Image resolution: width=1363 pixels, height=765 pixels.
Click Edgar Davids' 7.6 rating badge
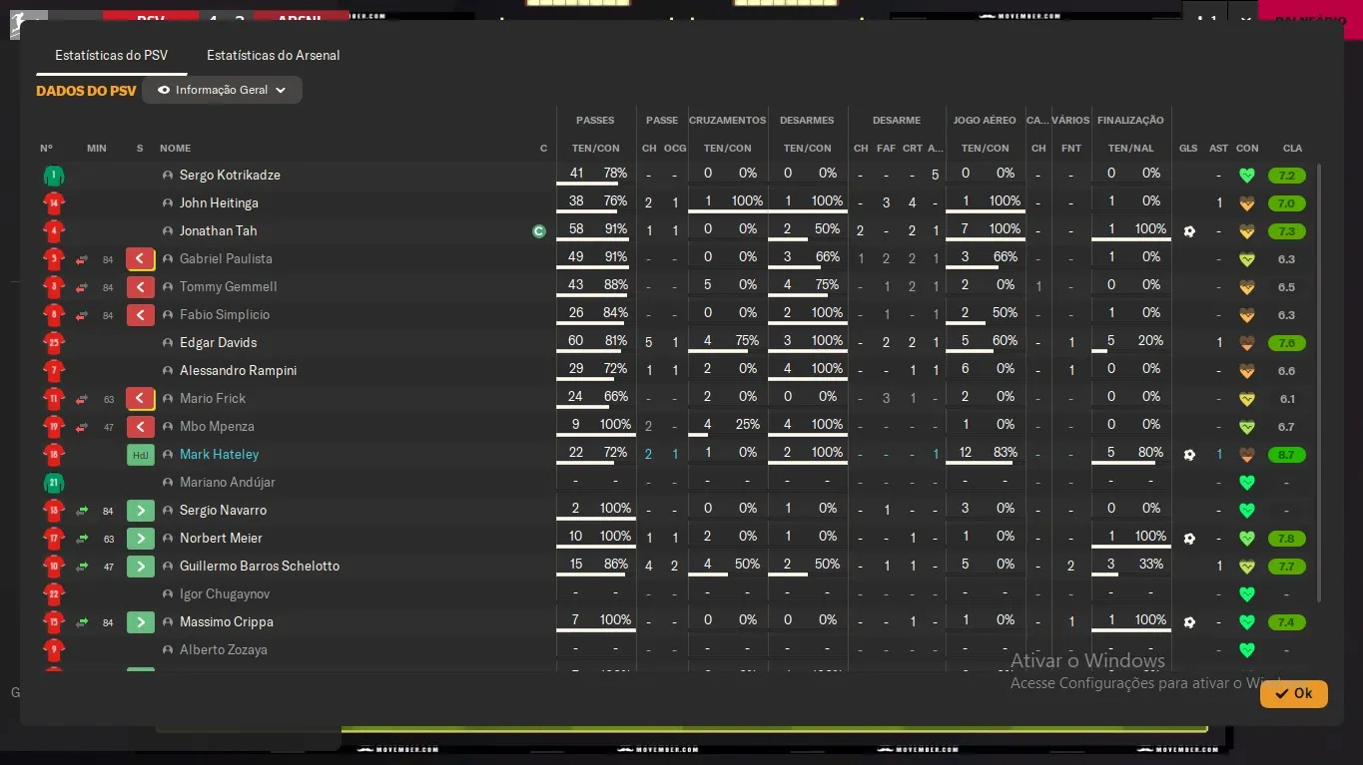1286,343
